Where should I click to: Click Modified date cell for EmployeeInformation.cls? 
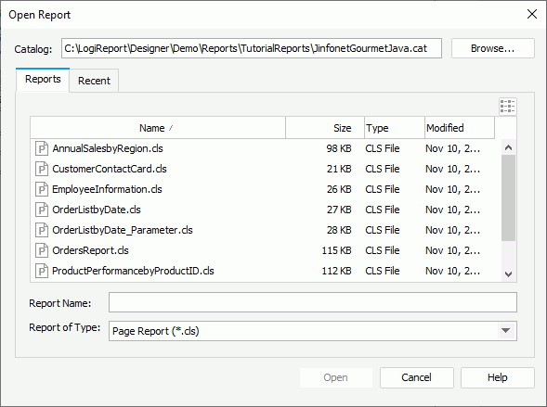click(452, 189)
